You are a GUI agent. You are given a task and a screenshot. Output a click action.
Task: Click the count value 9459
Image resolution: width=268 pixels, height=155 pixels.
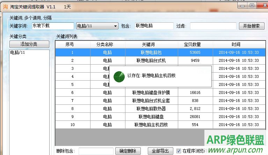[x=195, y=60]
